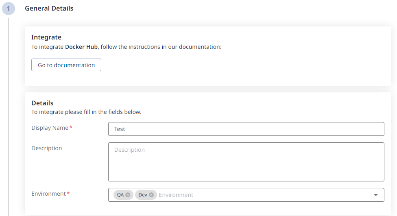397x216 pixels.
Task: Click the Integrate section heading
Action: [46, 37]
